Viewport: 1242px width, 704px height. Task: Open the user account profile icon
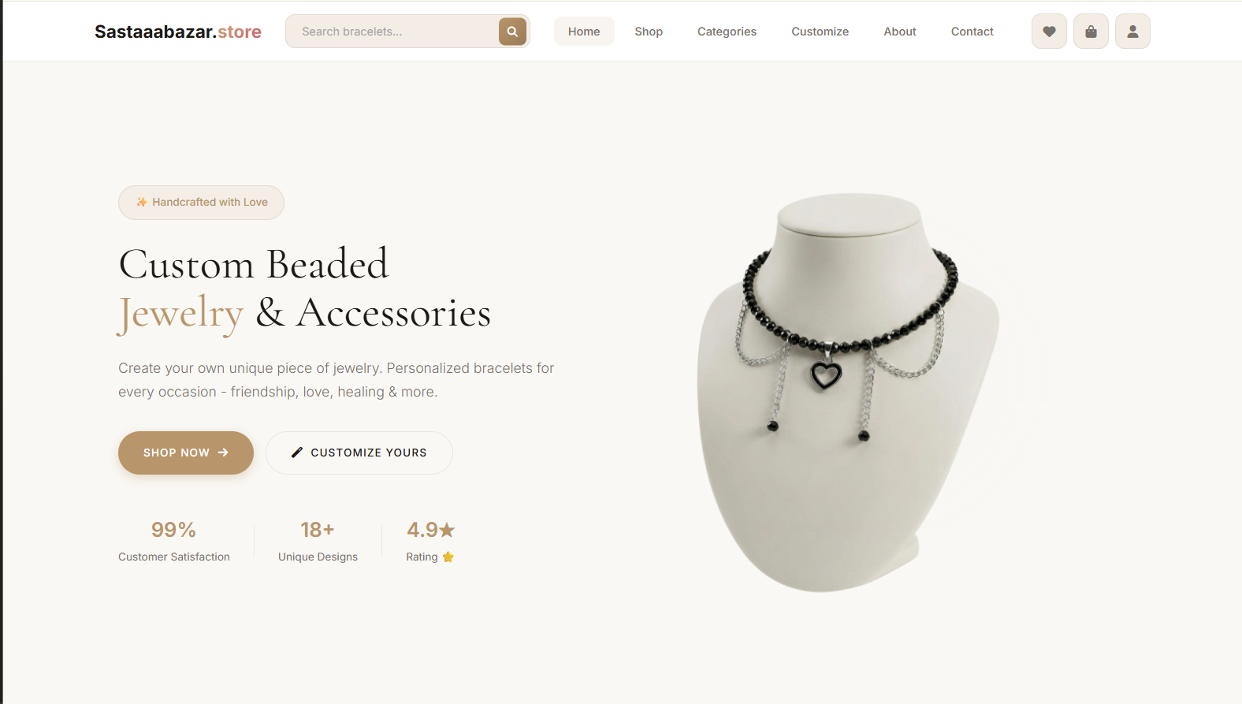tap(1132, 32)
